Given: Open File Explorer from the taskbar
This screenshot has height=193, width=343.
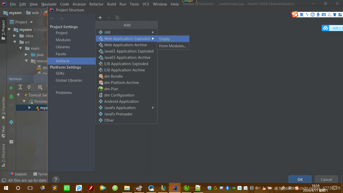Looking at the screenshot, I should pyautogui.click(x=127, y=188).
